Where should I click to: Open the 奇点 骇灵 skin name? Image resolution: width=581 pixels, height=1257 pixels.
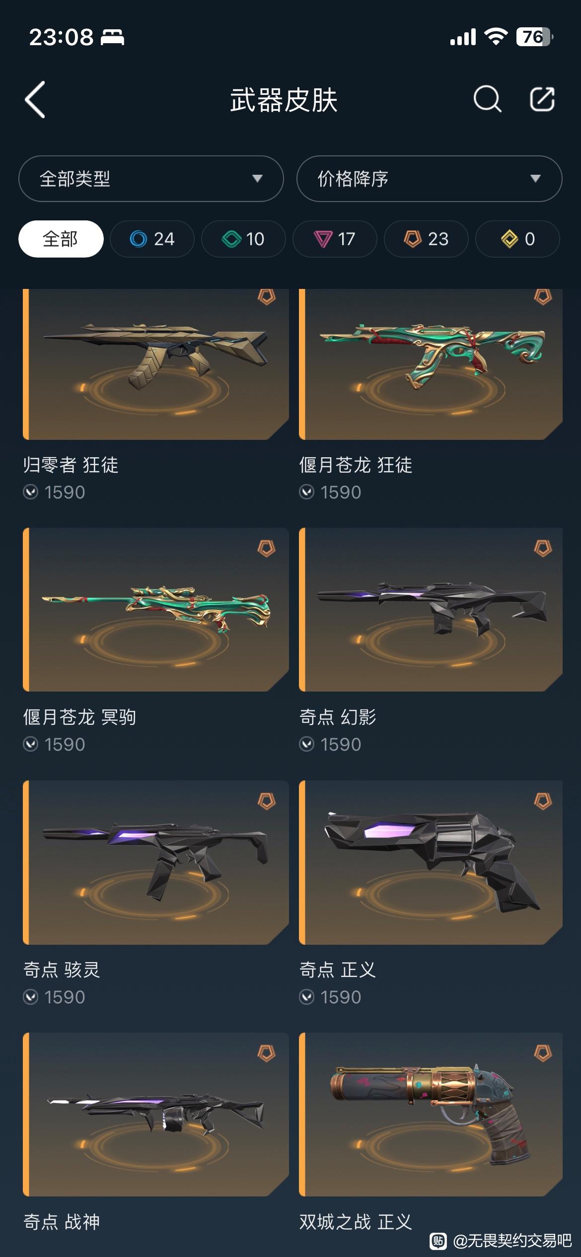coord(62,970)
